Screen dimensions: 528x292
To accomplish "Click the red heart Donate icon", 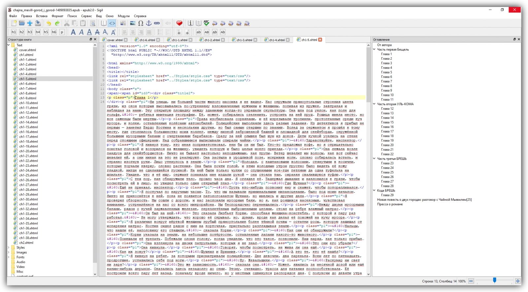I will (179, 23).
